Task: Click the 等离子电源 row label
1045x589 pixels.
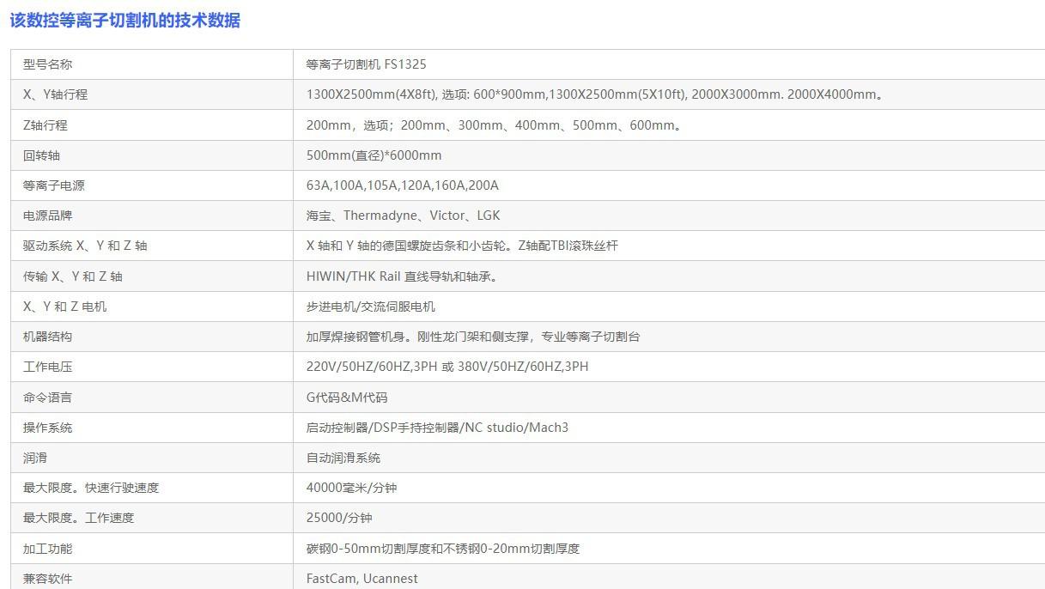Action: pyautogui.click(x=54, y=185)
